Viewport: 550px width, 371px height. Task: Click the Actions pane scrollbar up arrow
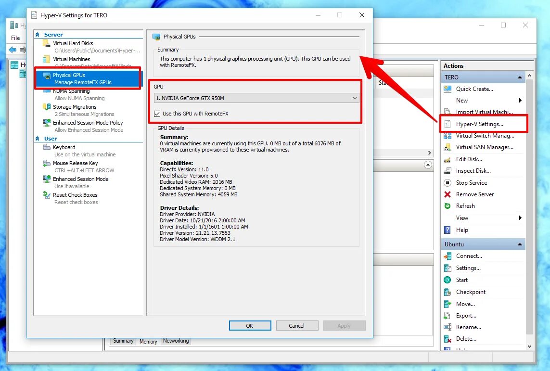point(529,76)
